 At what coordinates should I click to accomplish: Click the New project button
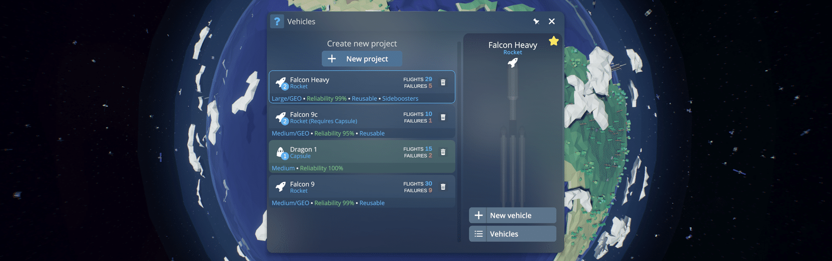pos(362,59)
